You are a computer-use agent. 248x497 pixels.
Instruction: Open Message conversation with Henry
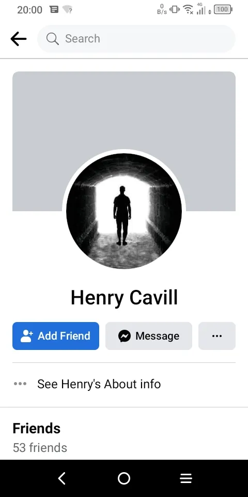[x=149, y=336]
